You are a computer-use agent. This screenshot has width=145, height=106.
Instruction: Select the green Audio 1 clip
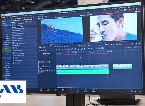tap(83, 72)
